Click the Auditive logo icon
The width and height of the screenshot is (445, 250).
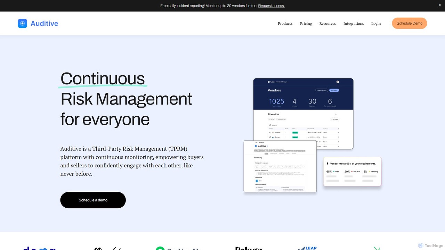pos(22,23)
